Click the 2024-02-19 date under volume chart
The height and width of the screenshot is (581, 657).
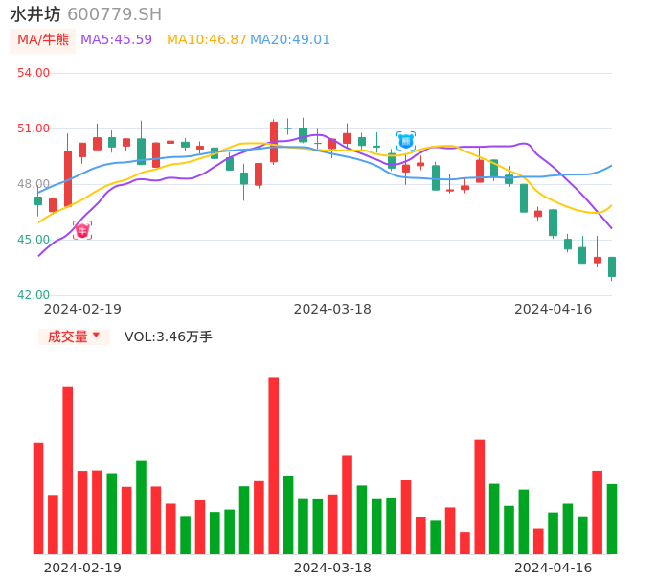point(82,568)
